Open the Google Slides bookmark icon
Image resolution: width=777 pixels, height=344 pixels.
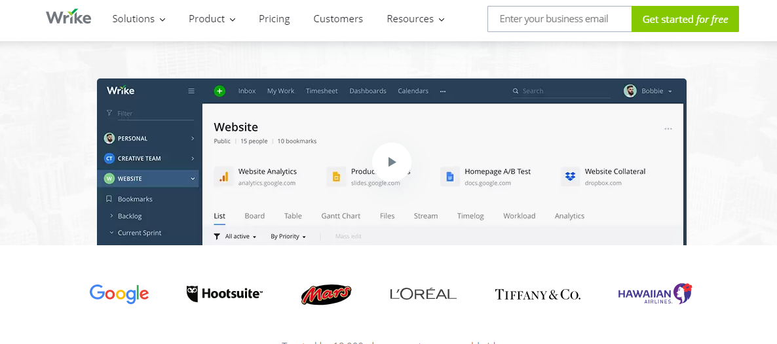pos(336,177)
